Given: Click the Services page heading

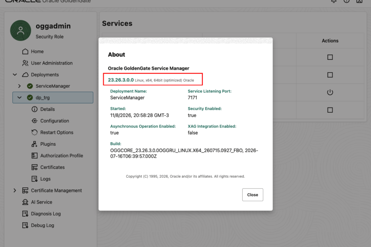Looking at the screenshot, I should (x=117, y=24).
